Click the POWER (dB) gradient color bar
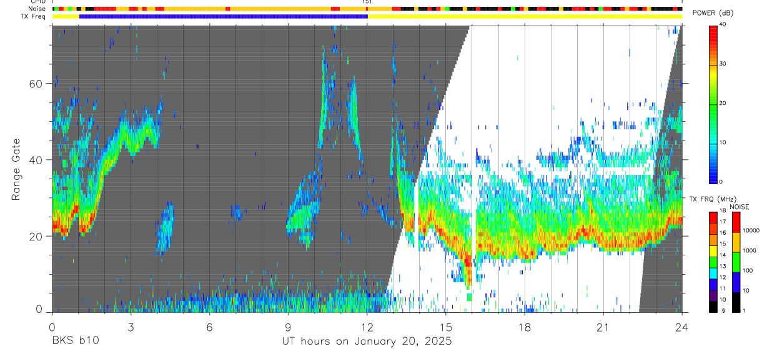This screenshot has width=767, height=354. click(713, 104)
